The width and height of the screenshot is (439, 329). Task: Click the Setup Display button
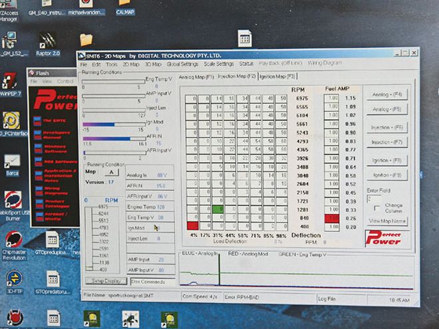click(106, 280)
